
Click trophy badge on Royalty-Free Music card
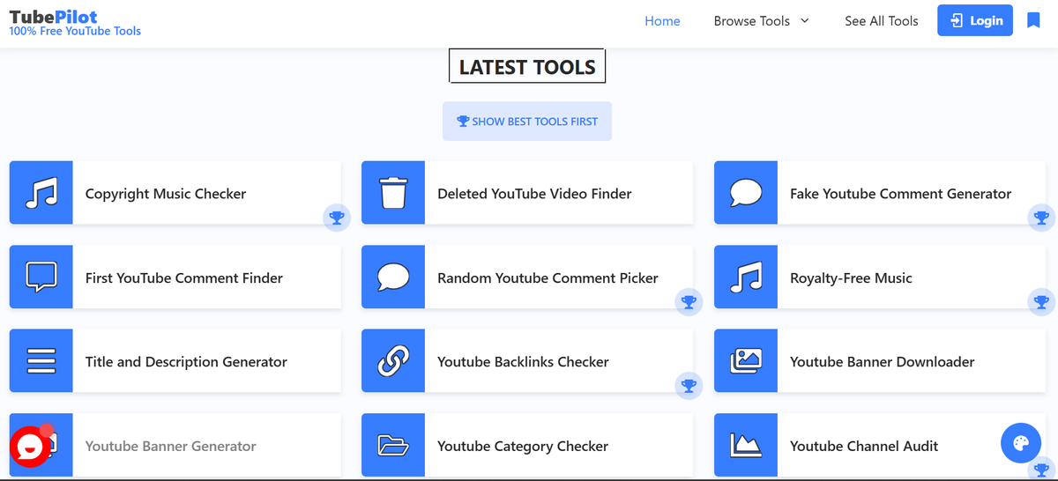point(1041,301)
